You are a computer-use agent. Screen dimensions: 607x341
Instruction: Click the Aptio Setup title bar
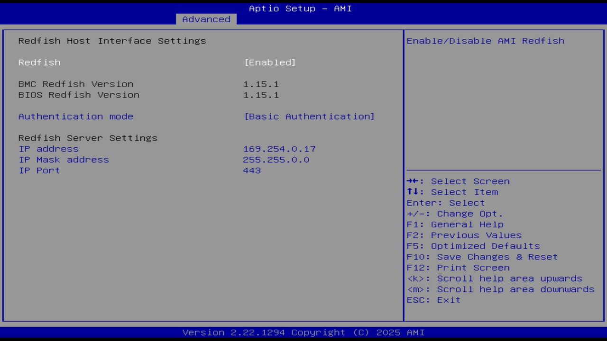coord(300,8)
